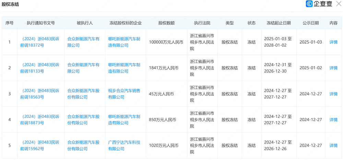Select freeze period 2024-12-27 至 2026-12-26
Screen dimensions: 343x160
(x=278, y=146)
